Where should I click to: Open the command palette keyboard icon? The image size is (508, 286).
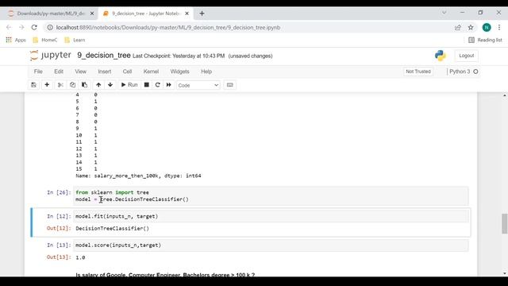click(x=229, y=85)
